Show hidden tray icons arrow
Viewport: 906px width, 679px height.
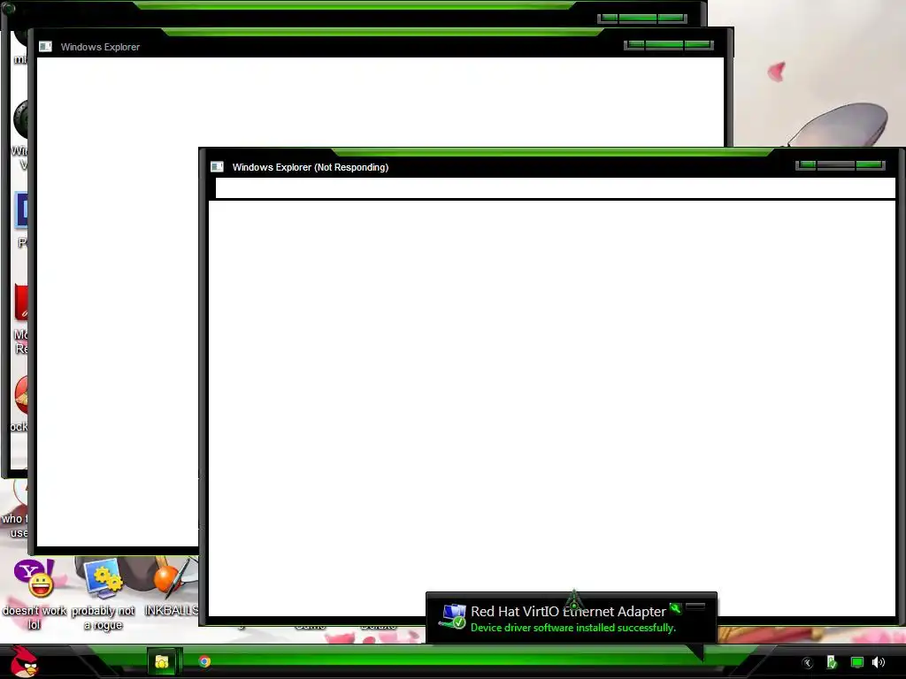808,663
